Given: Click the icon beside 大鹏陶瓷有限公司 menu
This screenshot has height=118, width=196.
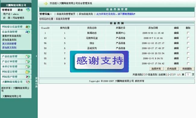Looking at the screenshot, I should (28, 82).
